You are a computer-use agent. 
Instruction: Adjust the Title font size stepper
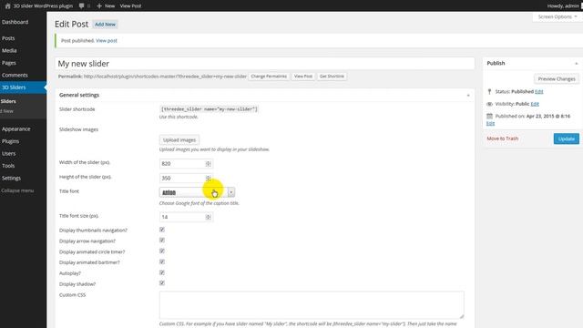209,217
